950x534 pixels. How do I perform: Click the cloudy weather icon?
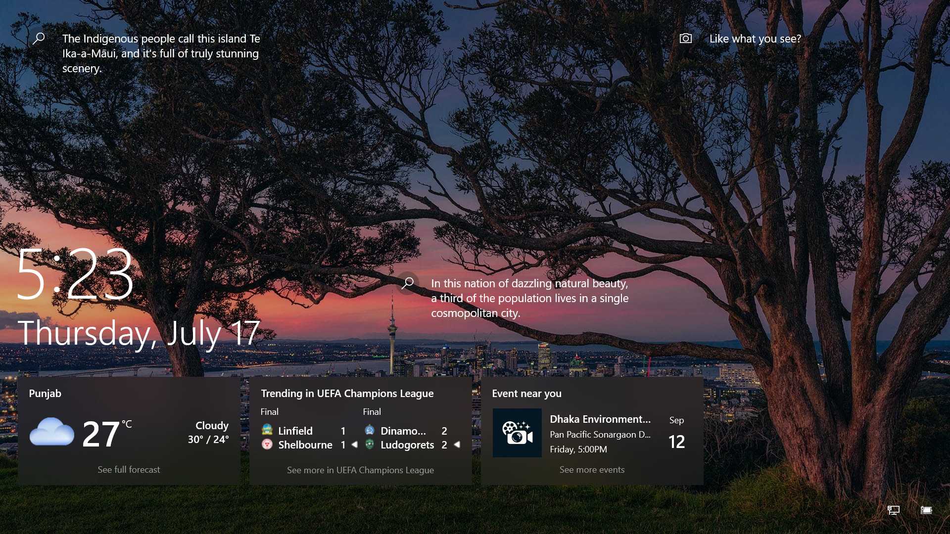51,432
